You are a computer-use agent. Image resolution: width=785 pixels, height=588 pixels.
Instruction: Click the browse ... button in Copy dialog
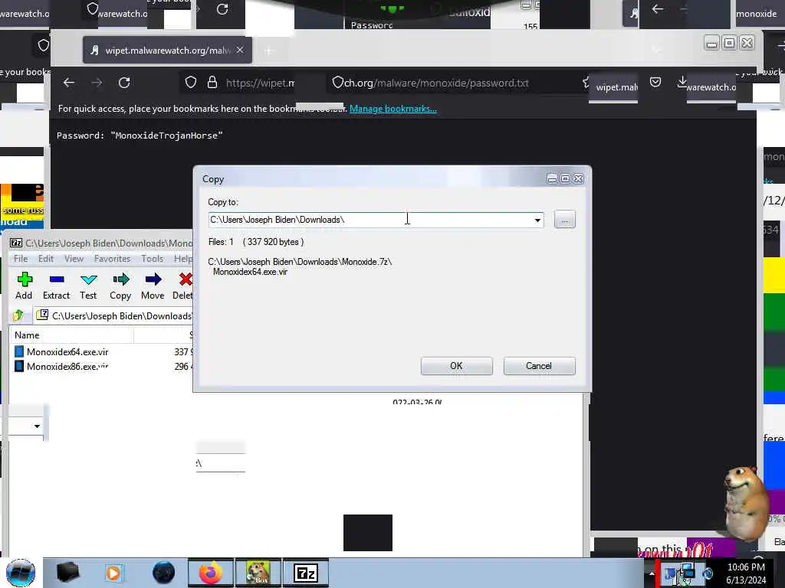[565, 220]
